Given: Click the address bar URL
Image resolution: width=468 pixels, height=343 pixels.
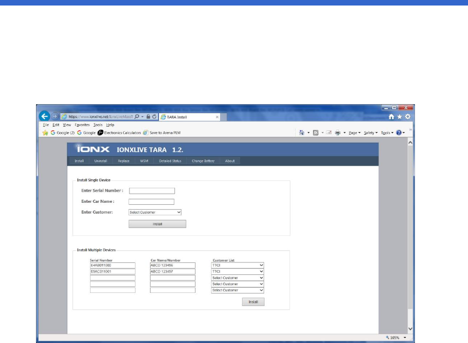Looking at the screenshot, I should tap(100, 117).
